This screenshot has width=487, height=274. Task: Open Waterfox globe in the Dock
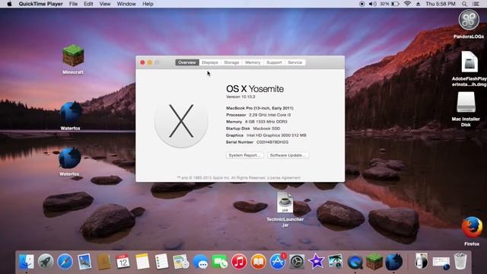pyautogui.click(x=394, y=262)
